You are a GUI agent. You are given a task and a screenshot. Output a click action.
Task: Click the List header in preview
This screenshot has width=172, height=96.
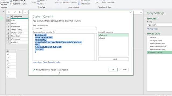(x=11, y=51)
